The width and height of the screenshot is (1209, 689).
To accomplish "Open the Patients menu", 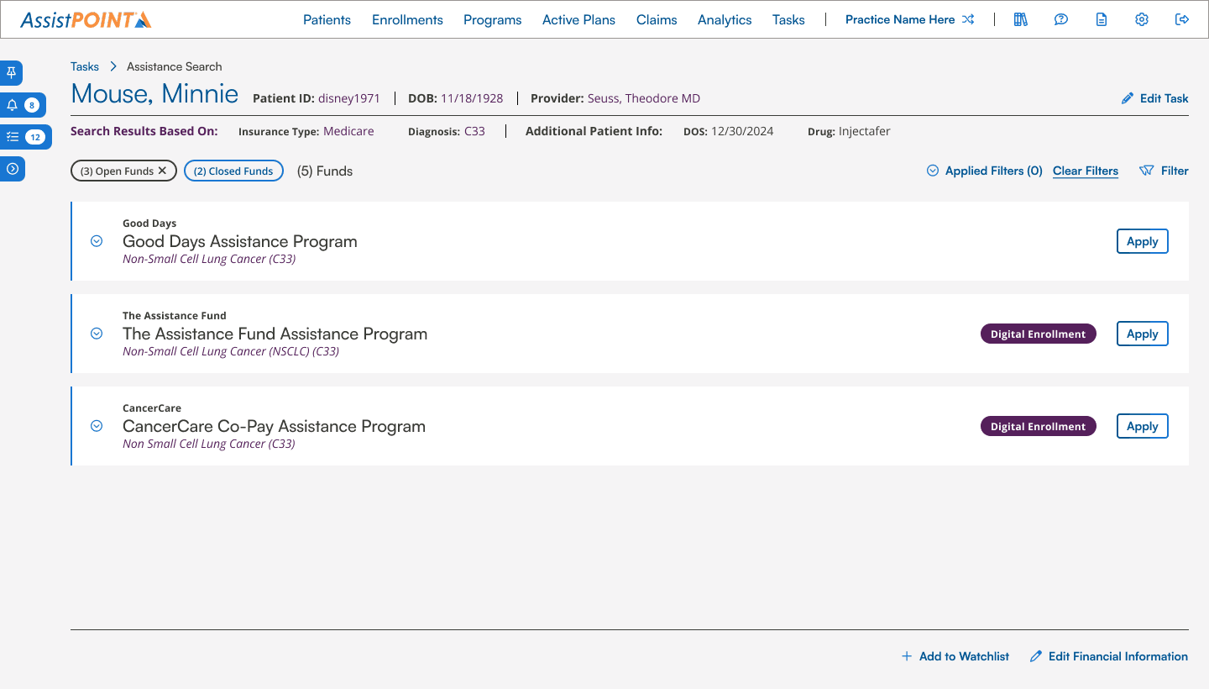I will click(x=327, y=19).
